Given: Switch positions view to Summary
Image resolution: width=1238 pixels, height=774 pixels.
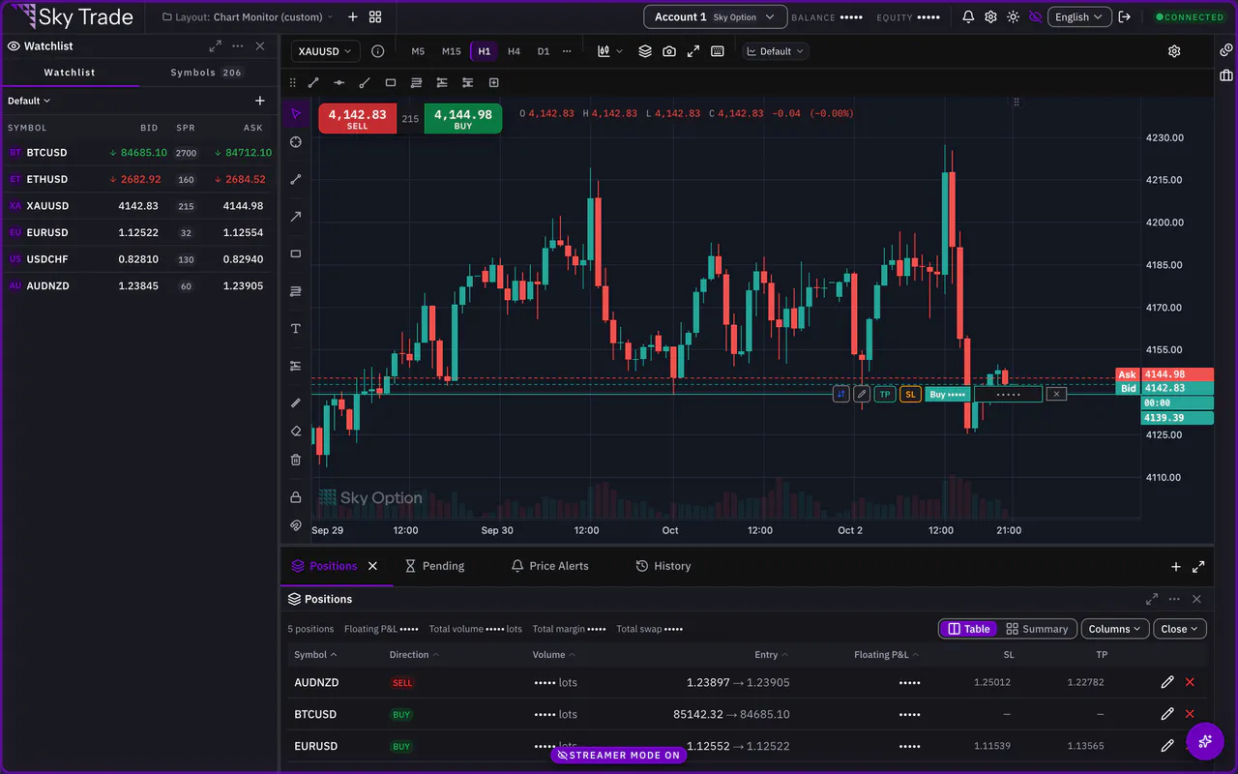Looking at the screenshot, I should click(1037, 629).
